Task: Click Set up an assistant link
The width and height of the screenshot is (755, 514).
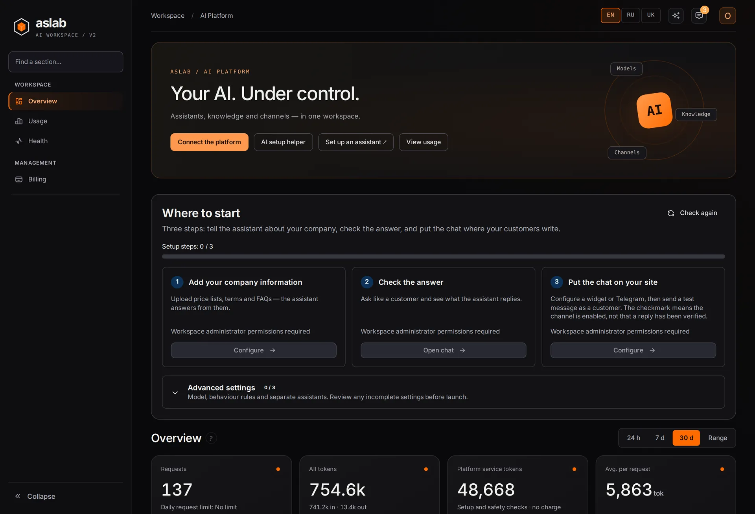Action: pyautogui.click(x=356, y=142)
